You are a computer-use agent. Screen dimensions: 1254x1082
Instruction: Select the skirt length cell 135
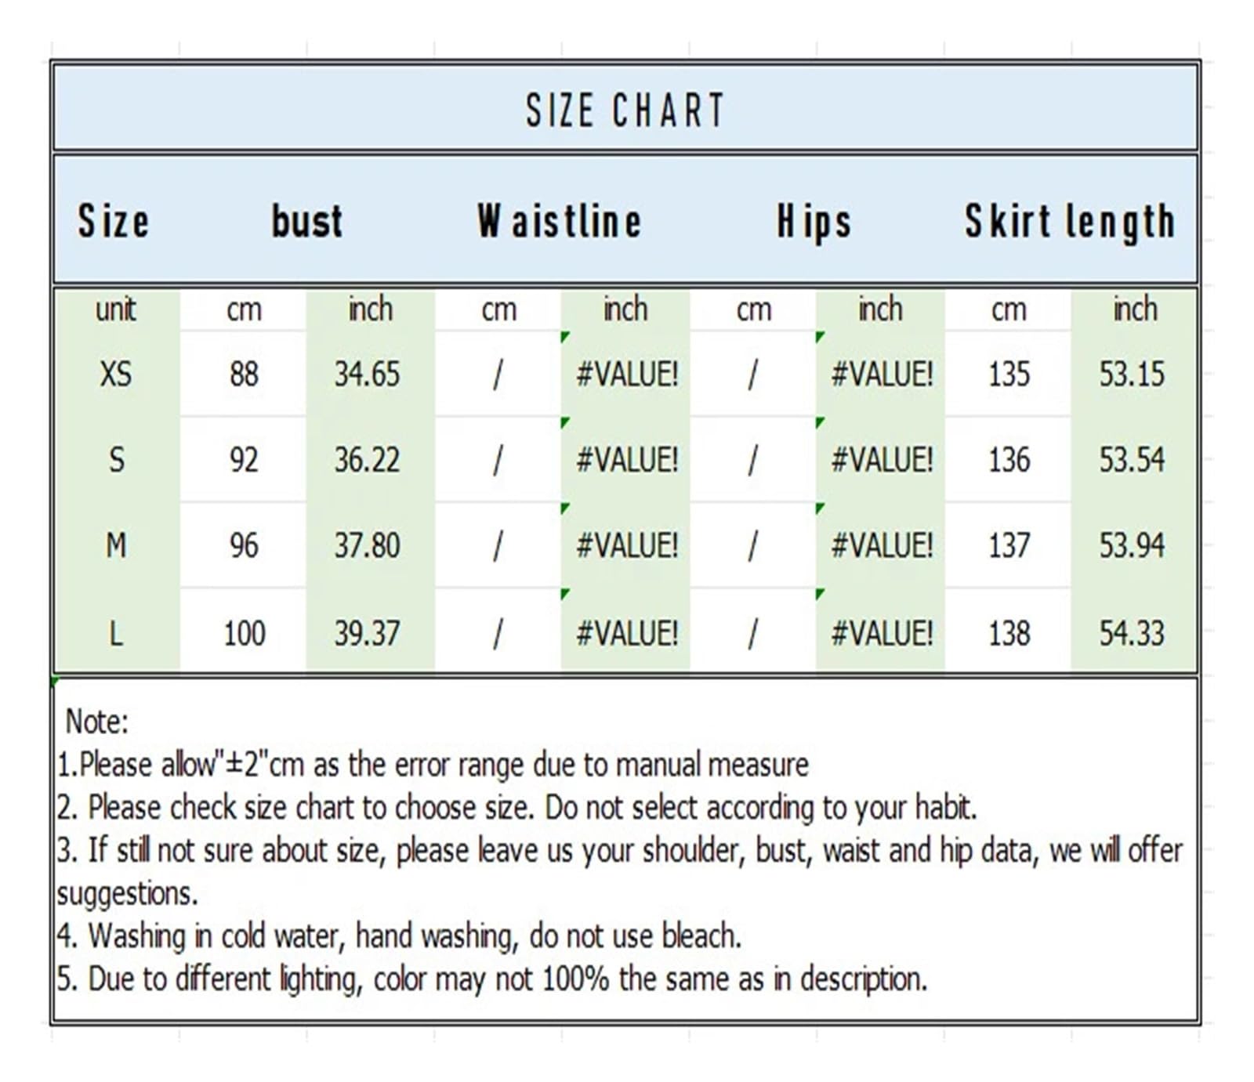(1009, 374)
